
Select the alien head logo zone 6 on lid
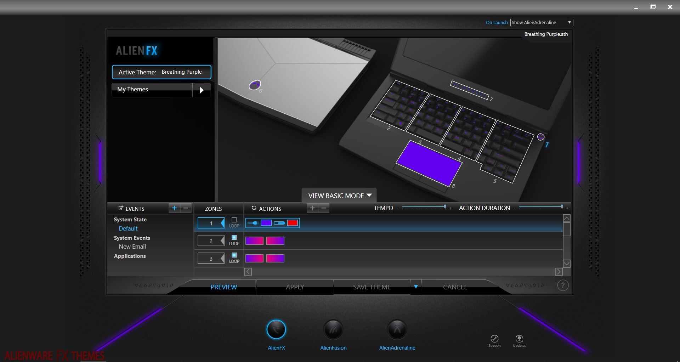coord(255,85)
